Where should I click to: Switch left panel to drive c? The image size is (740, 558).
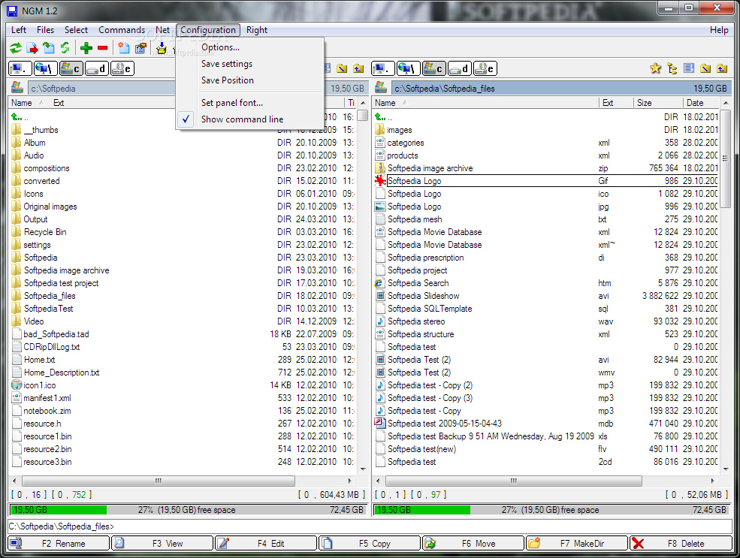click(x=71, y=69)
